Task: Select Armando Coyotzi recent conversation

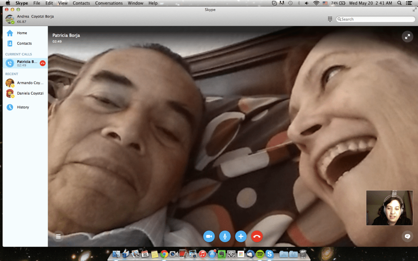Action: (30, 83)
